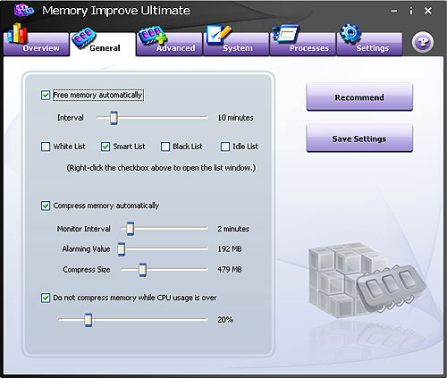
Task: Enable the White List checkbox
Action: (46, 147)
